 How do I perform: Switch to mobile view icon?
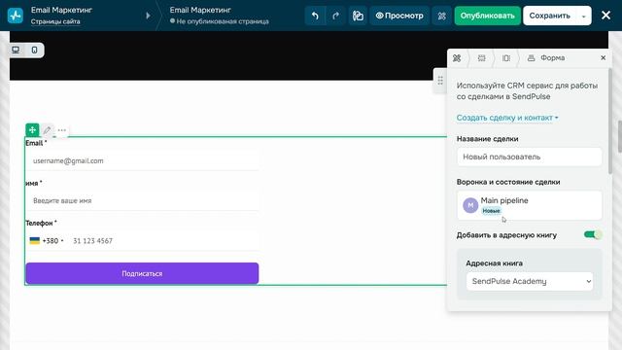pyautogui.click(x=35, y=50)
